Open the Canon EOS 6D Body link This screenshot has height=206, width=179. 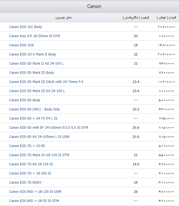click(25, 100)
